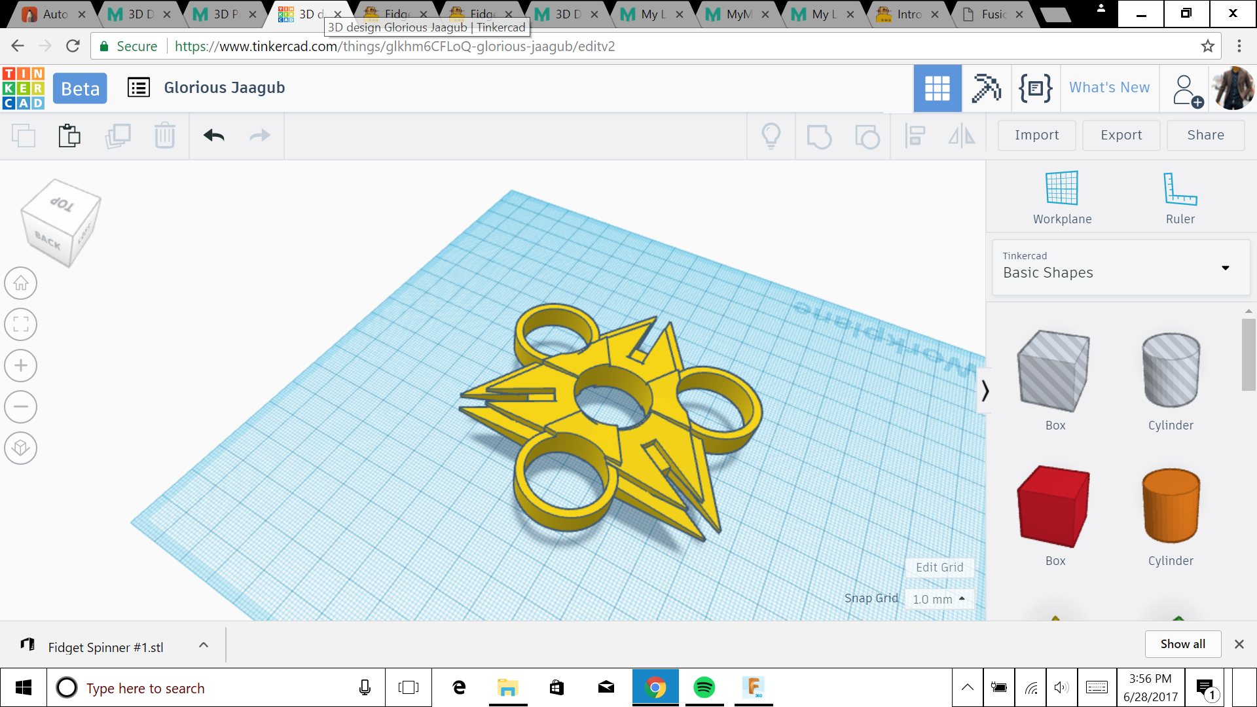Select the Flip mirror tool
1257x707 pixels.
(x=961, y=136)
